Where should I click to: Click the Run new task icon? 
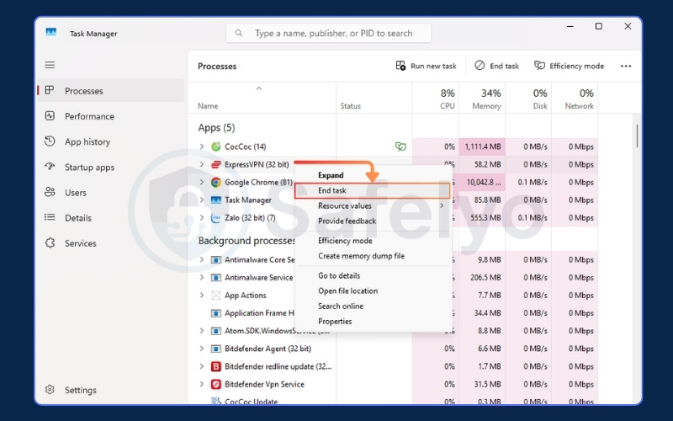coord(400,66)
